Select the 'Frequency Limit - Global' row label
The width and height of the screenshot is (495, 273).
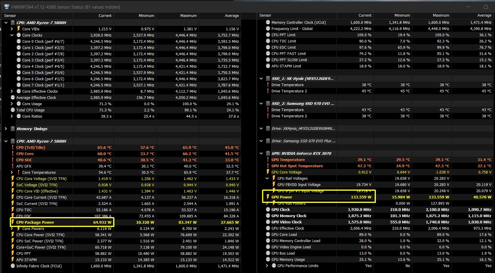point(292,29)
